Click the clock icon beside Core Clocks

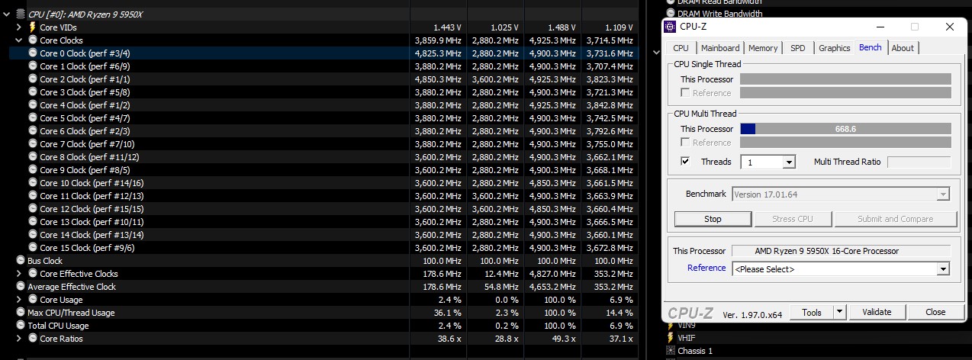[33, 40]
